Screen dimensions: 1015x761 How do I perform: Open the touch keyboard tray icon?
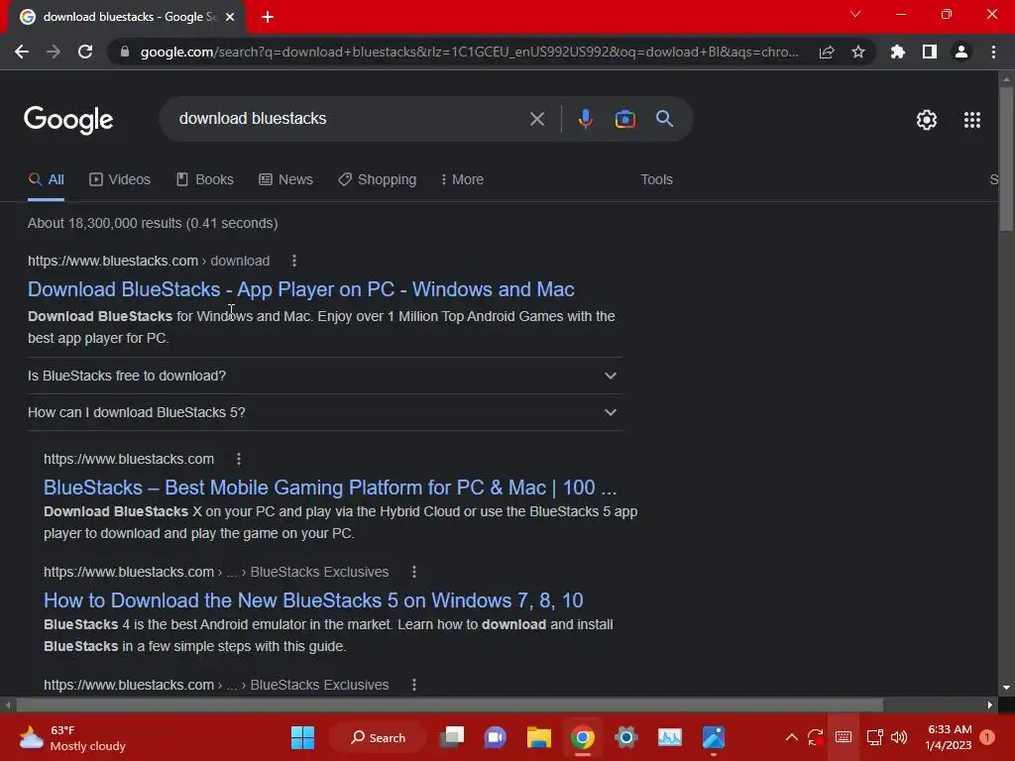point(843,737)
